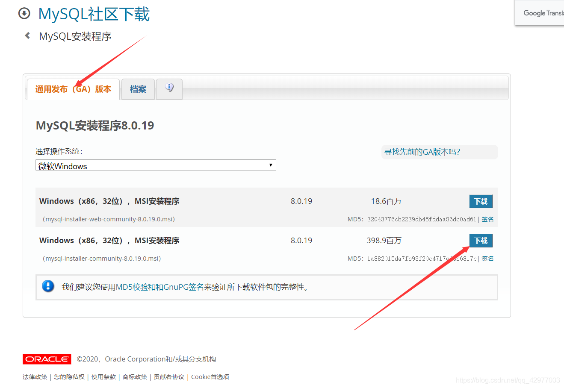The height and width of the screenshot is (388, 564).
Task: Download the 18.6百万 web-community installer
Action: point(481,201)
